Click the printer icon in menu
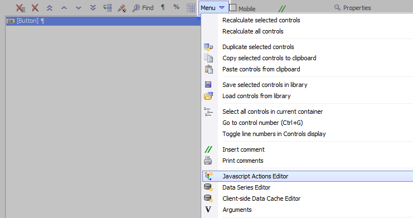The width and height of the screenshot is (413, 218). [208, 160]
